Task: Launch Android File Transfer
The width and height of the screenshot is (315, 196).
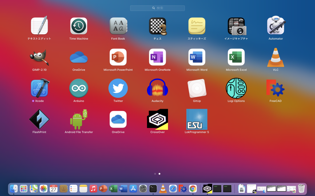Action: point(79,119)
